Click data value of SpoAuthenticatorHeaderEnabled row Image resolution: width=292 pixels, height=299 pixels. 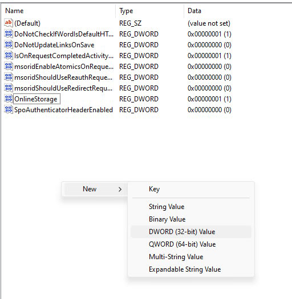209,110
